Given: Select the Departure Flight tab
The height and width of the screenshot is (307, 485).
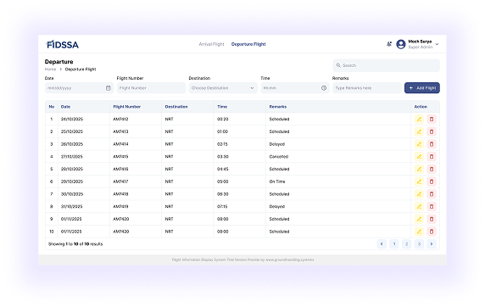Looking at the screenshot, I should [x=248, y=44].
